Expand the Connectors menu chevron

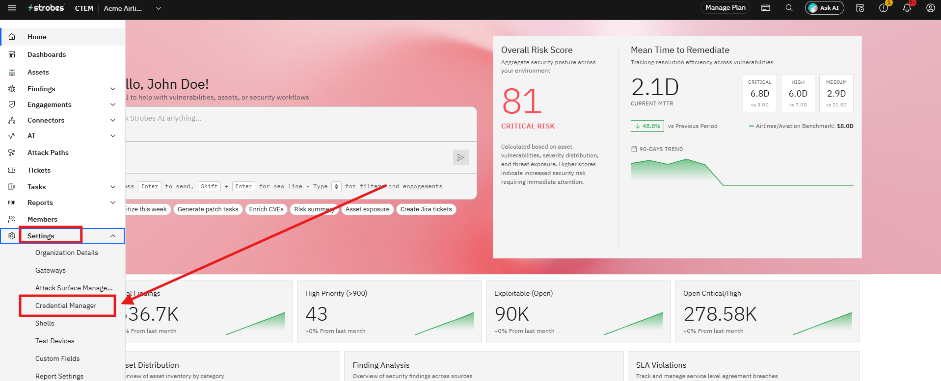pos(113,120)
